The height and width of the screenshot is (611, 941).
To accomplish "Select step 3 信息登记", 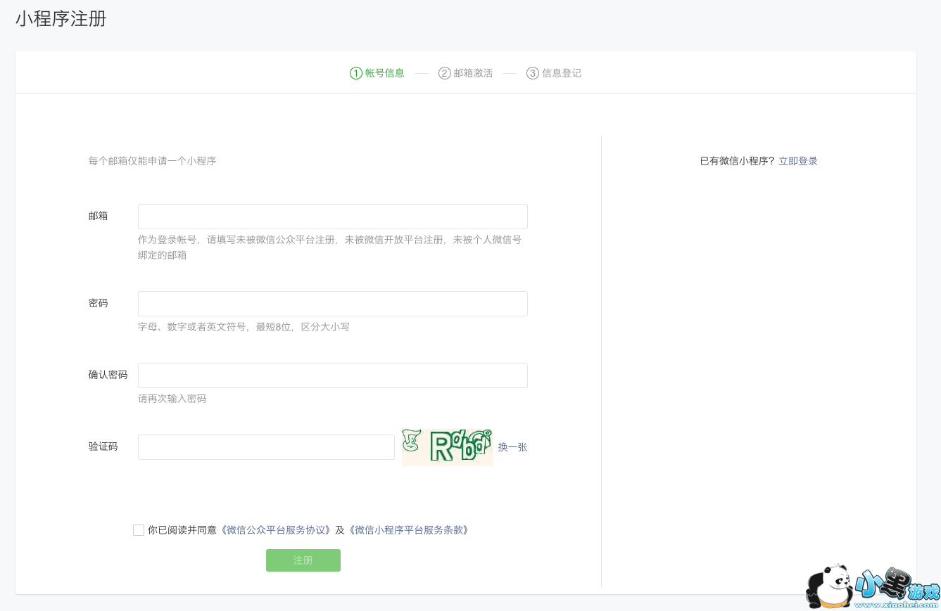I will tap(554, 73).
